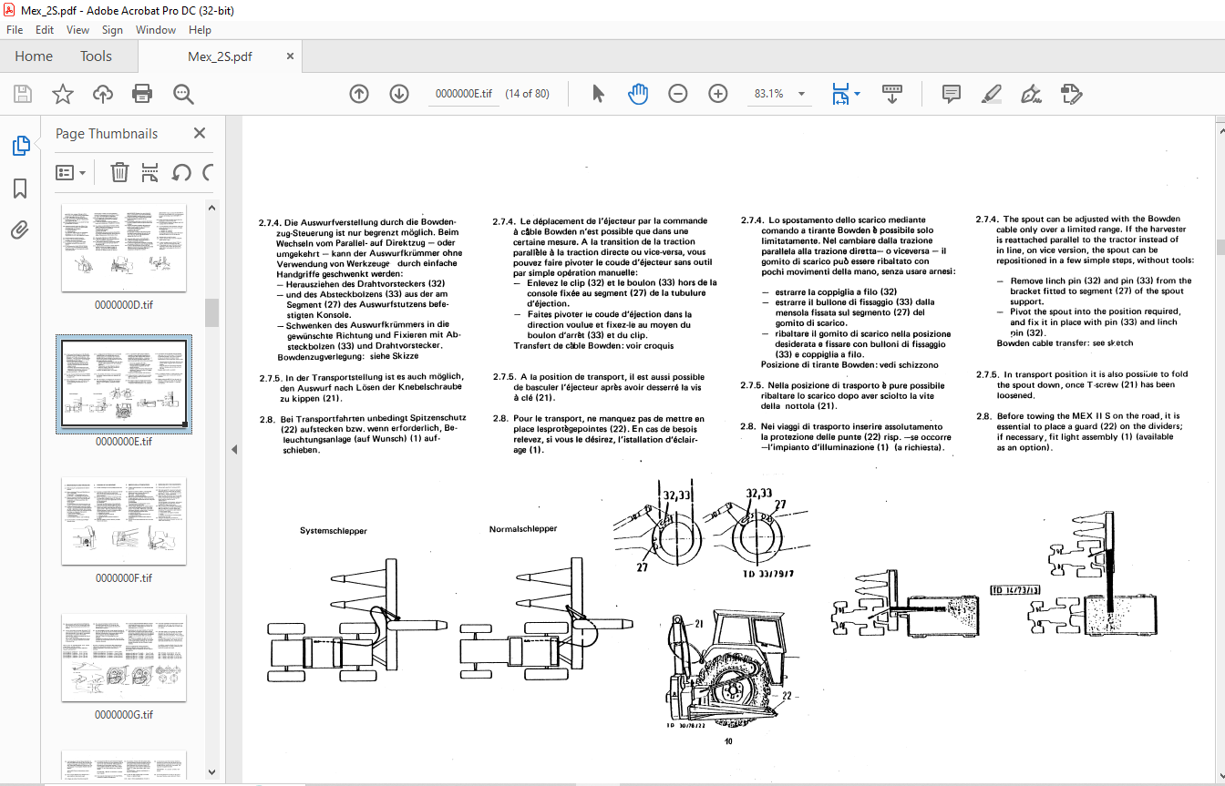Bookmark the file with the star icon
The image size is (1225, 786).
pos(62,94)
